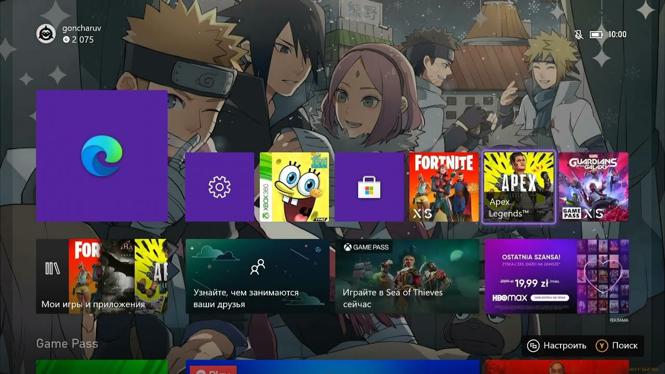The image size is (665, 374).
Task: Open the HBO Max advertisement tile
Action: click(556, 276)
